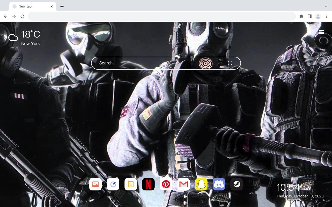The image size is (332, 207).
Task: Open the Steam shortcut
Action: click(237, 184)
